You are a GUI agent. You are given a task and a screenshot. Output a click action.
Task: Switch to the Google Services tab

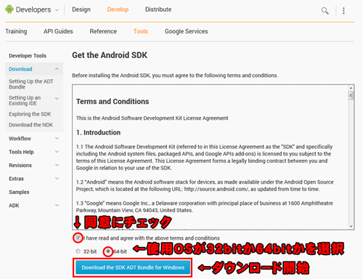click(187, 31)
